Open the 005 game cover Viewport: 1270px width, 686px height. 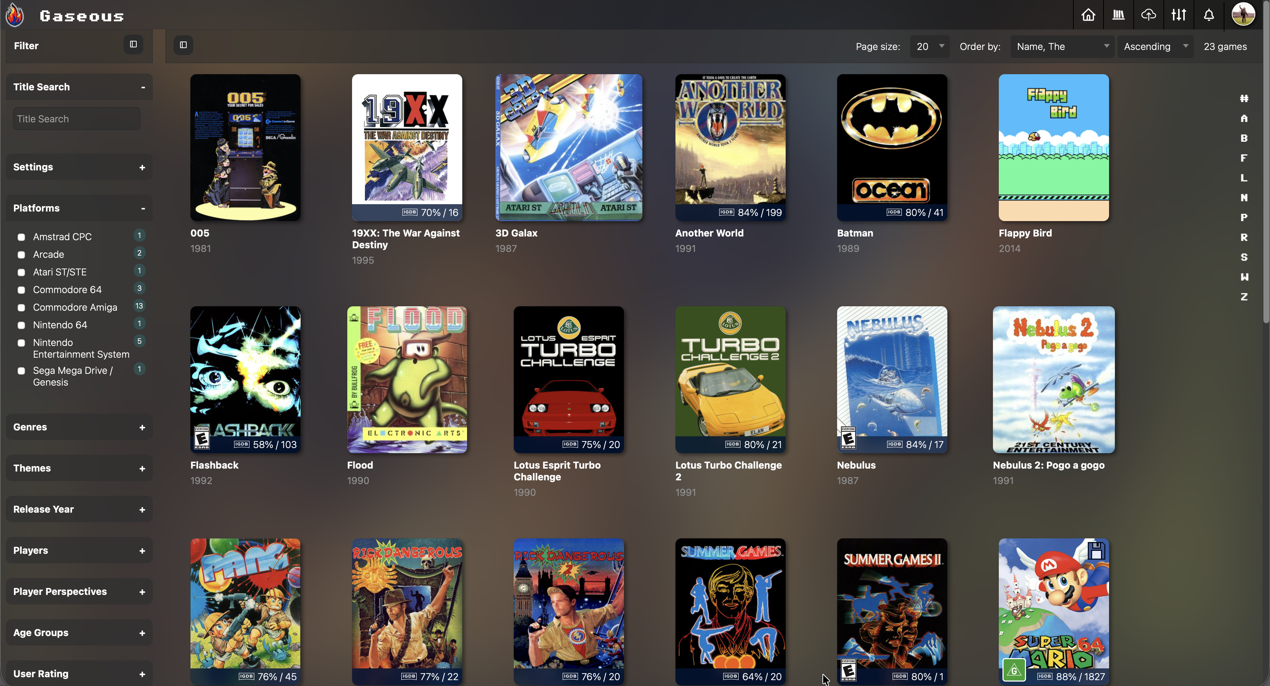pos(245,147)
